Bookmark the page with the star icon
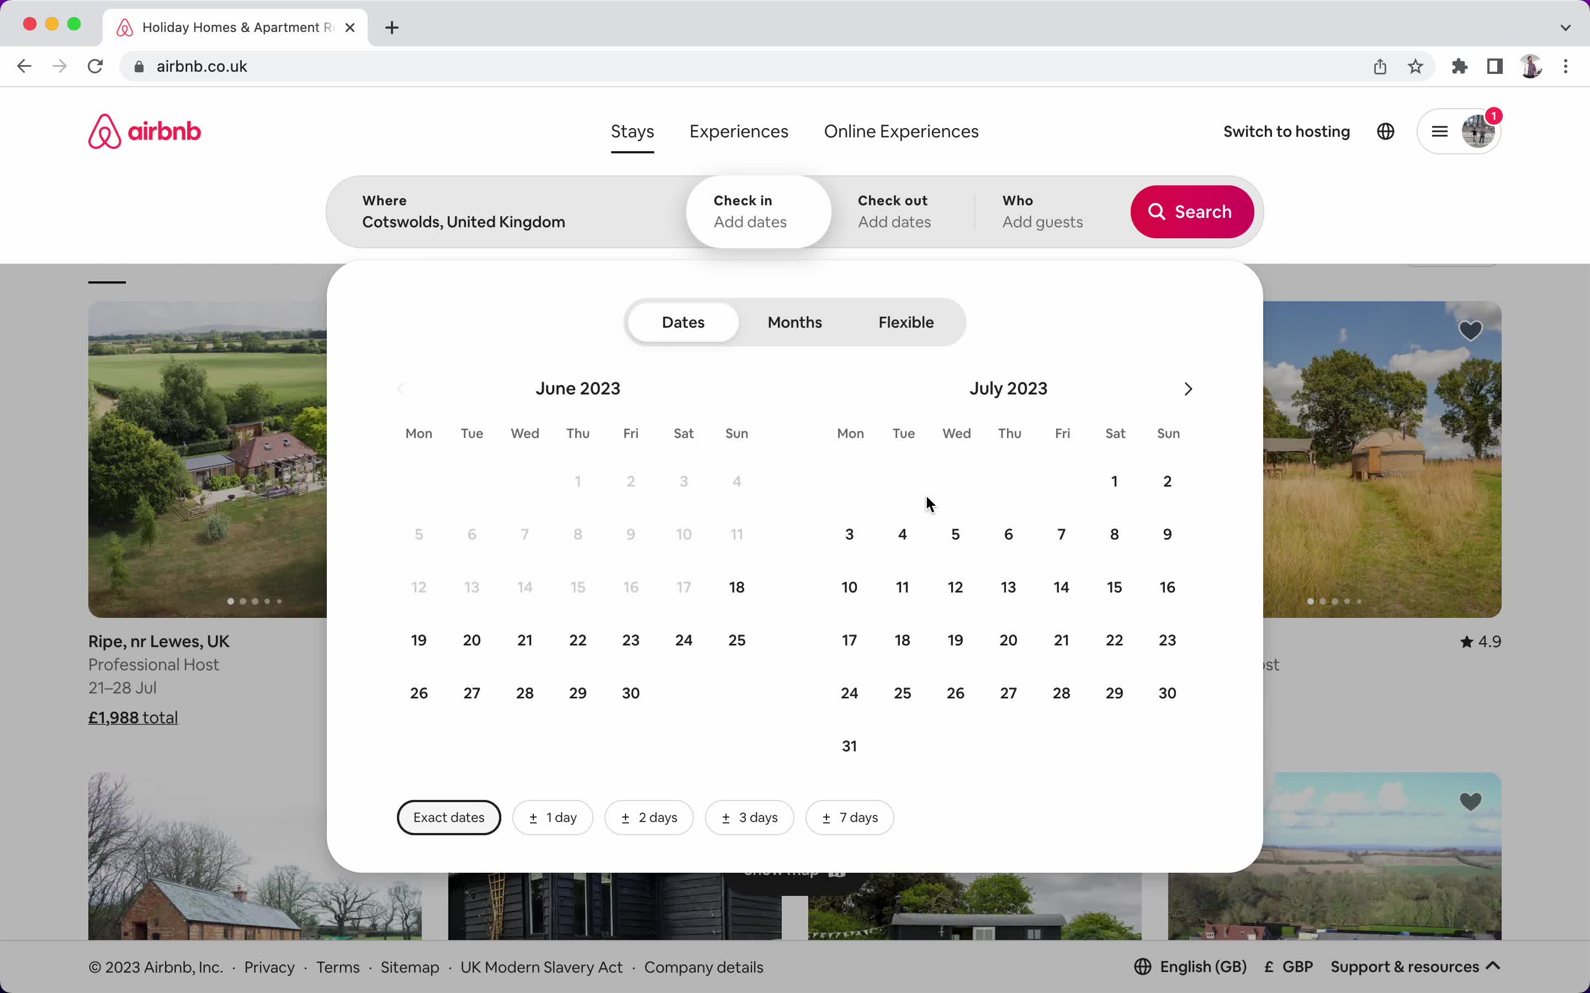This screenshot has width=1590, height=993. pyautogui.click(x=1415, y=66)
